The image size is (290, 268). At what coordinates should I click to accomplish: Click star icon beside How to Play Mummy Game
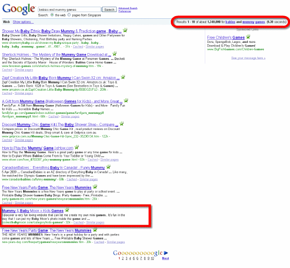coord(77,147)
